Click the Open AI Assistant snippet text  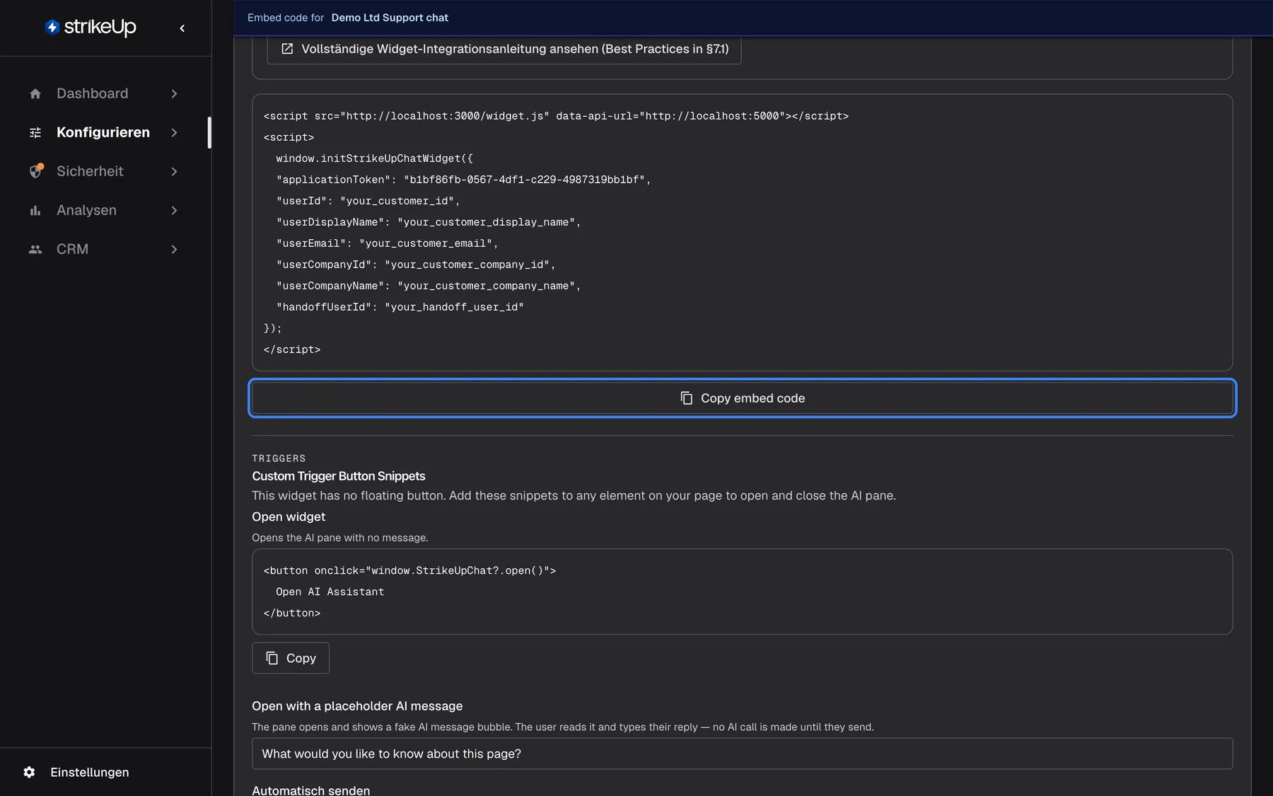(x=330, y=592)
